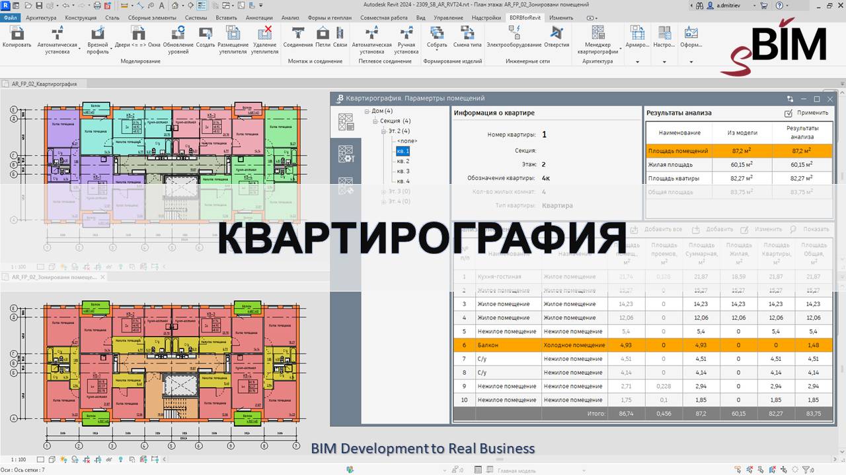The height and width of the screenshot is (475, 846).
Task: Click the Help question mark icon
Action: click(779, 5)
